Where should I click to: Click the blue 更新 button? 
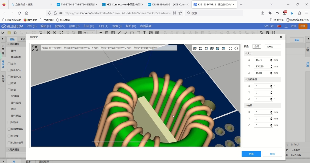251,154
